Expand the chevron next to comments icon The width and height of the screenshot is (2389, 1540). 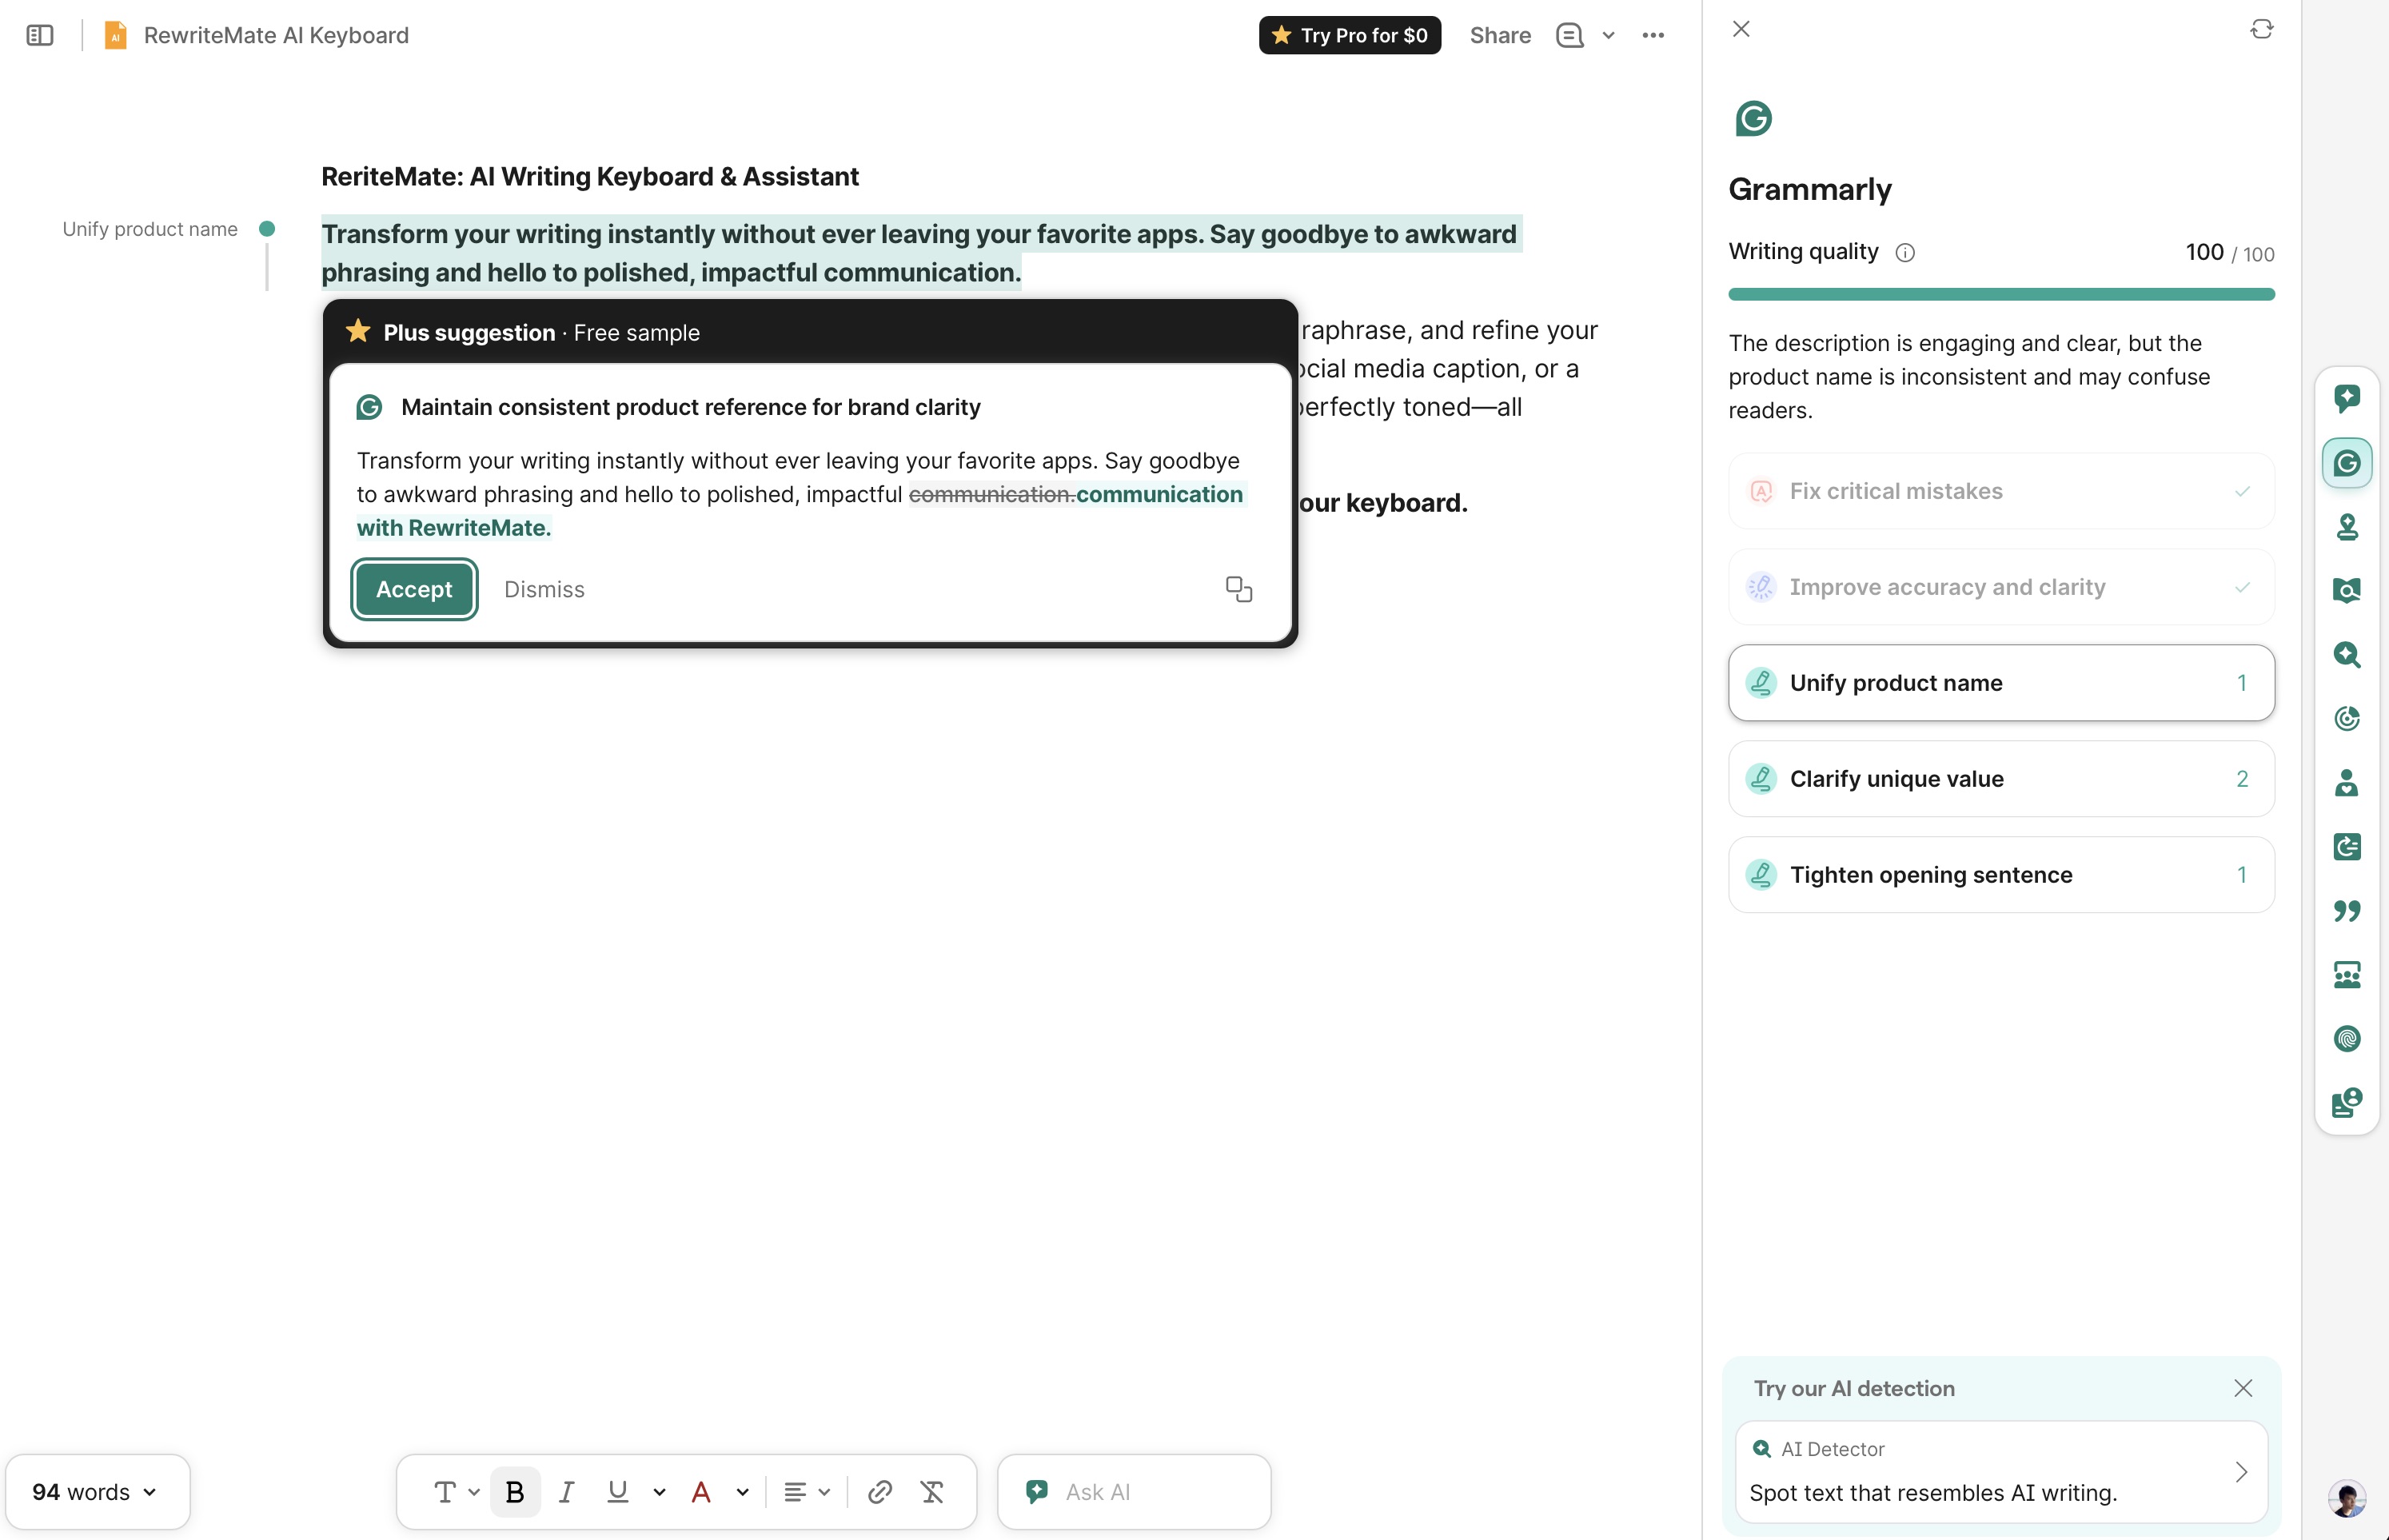click(1608, 35)
